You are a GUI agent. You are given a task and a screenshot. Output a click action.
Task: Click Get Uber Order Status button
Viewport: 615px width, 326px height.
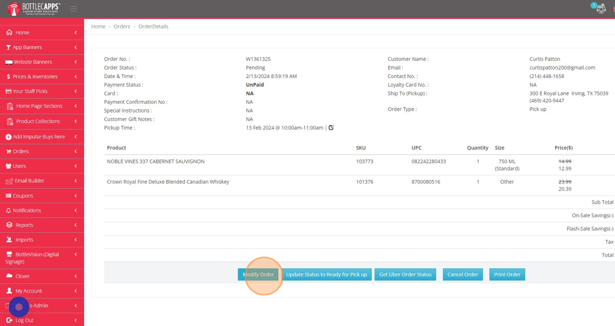[x=405, y=274]
